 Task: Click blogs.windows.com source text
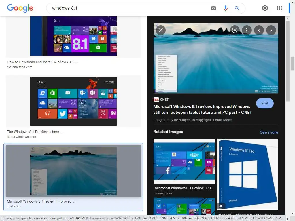(x=21, y=137)
